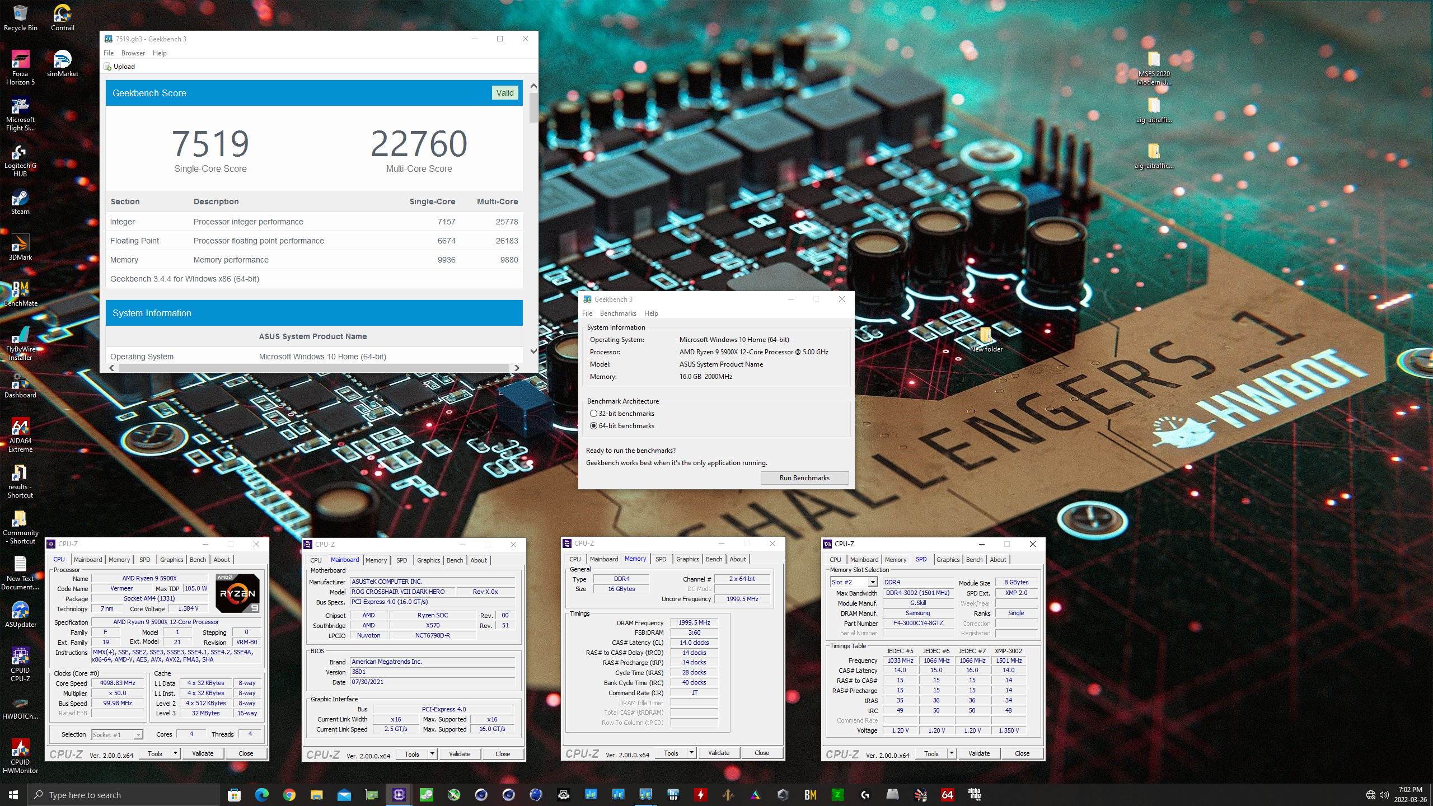Image resolution: width=1433 pixels, height=806 pixels.
Task: Expand Tools dropdown arrow in Memory window
Action: (691, 753)
